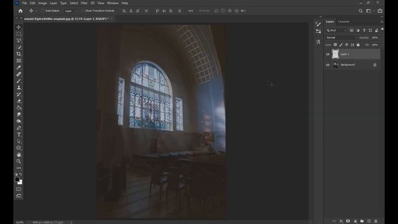Turn layer filtering on or off switch
This screenshot has width=398, height=224.
click(x=382, y=30)
